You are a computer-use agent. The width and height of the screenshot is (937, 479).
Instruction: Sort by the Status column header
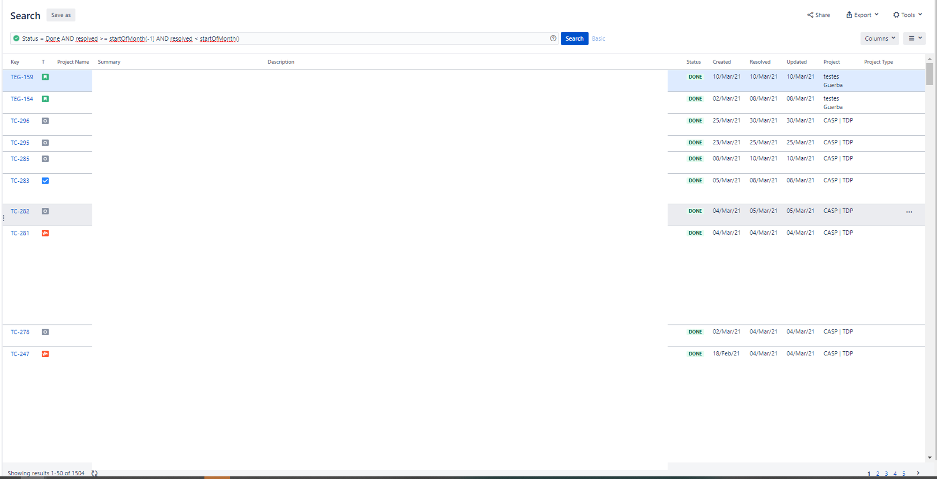[x=693, y=62]
